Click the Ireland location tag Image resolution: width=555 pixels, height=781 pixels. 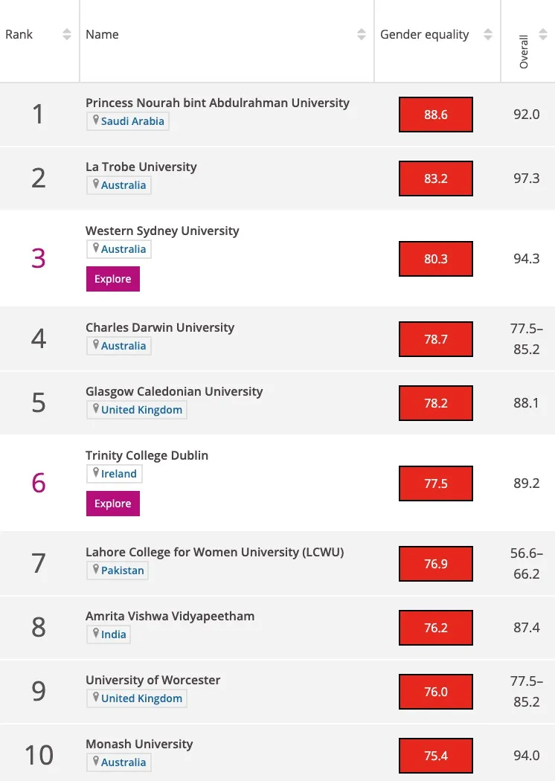115,474
